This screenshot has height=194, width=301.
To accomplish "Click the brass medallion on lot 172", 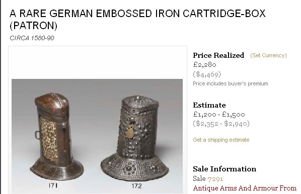I will [130, 131].
